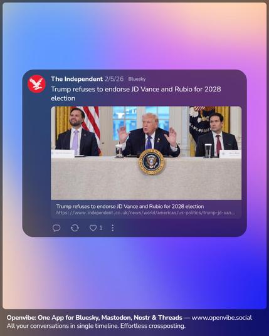Click the presidential seal in the photo
Image resolution: width=269 pixels, height=336 pixels.
152,162
